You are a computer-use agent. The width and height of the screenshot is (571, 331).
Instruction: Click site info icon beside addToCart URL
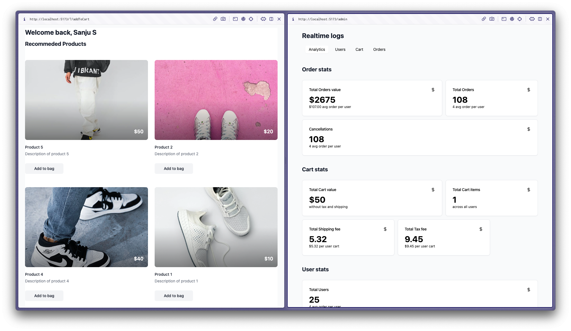point(24,19)
